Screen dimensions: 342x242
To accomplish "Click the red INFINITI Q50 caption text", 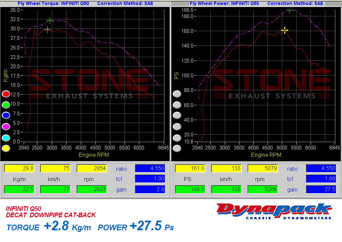I will pos(24,209).
